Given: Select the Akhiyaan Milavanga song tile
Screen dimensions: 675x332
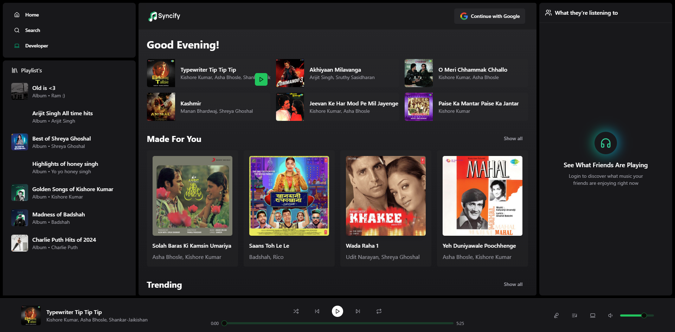Looking at the screenshot, I should (x=337, y=73).
